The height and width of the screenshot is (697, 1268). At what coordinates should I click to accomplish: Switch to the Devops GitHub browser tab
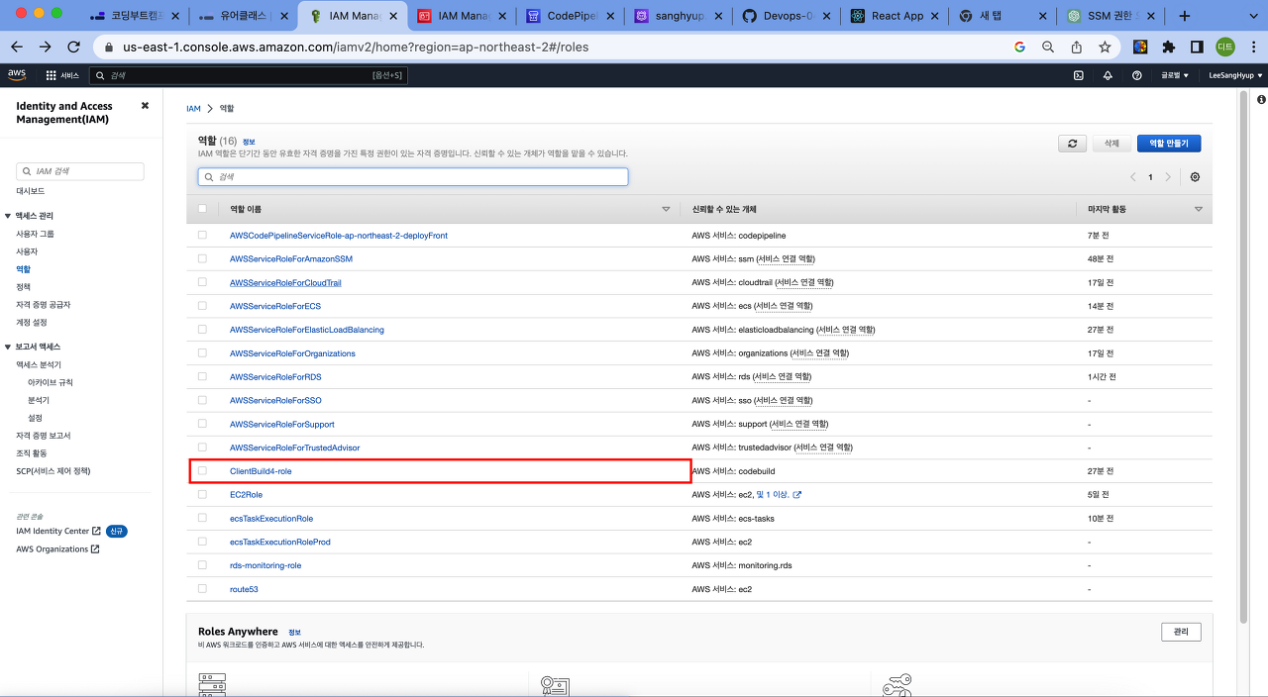788,17
